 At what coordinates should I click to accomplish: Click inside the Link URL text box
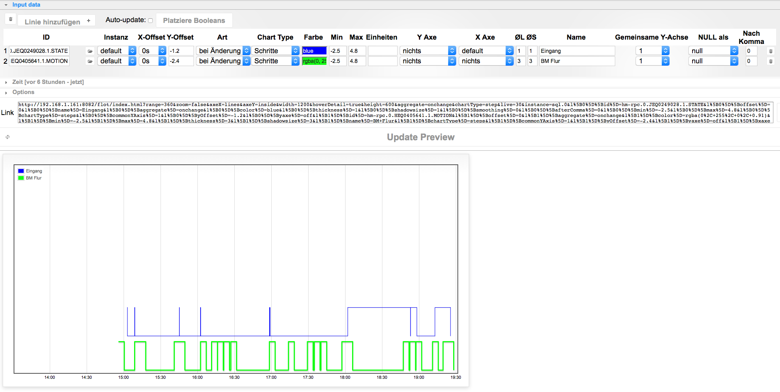(395, 113)
